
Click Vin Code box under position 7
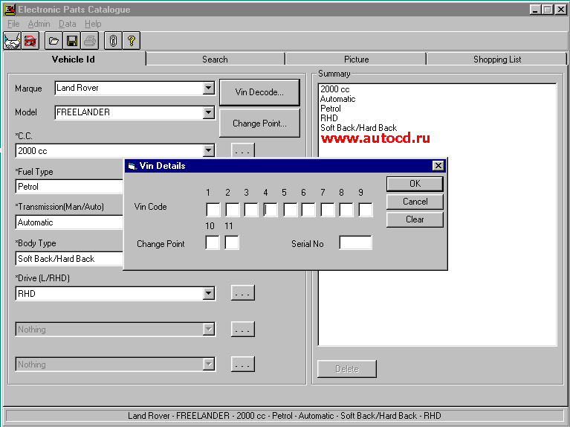click(x=328, y=210)
